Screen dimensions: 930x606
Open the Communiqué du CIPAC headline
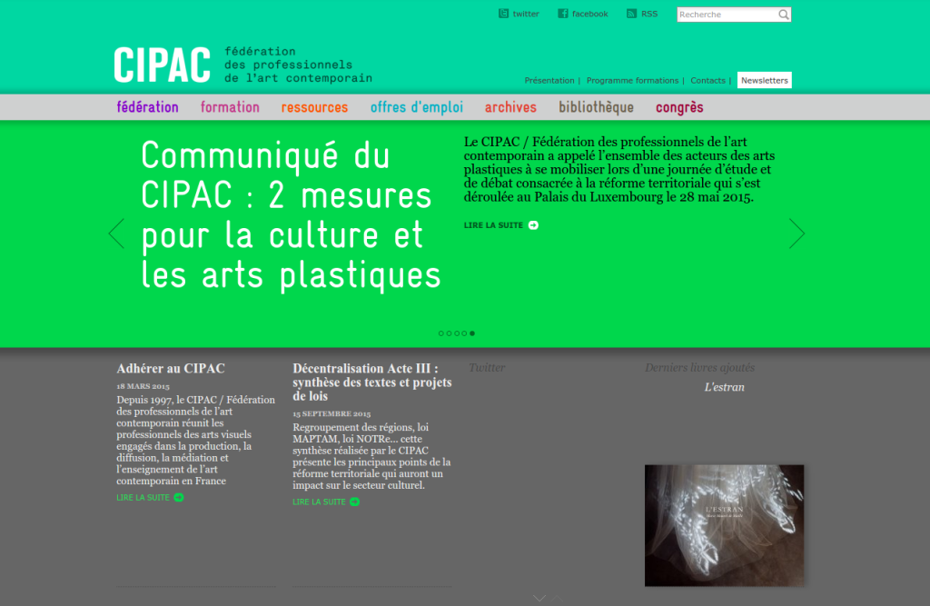tap(291, 214)
